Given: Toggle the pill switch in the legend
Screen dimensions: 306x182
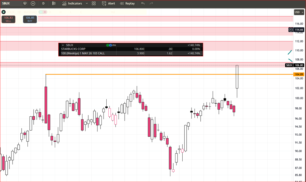Looking at the screenshot, I should 43,12.
